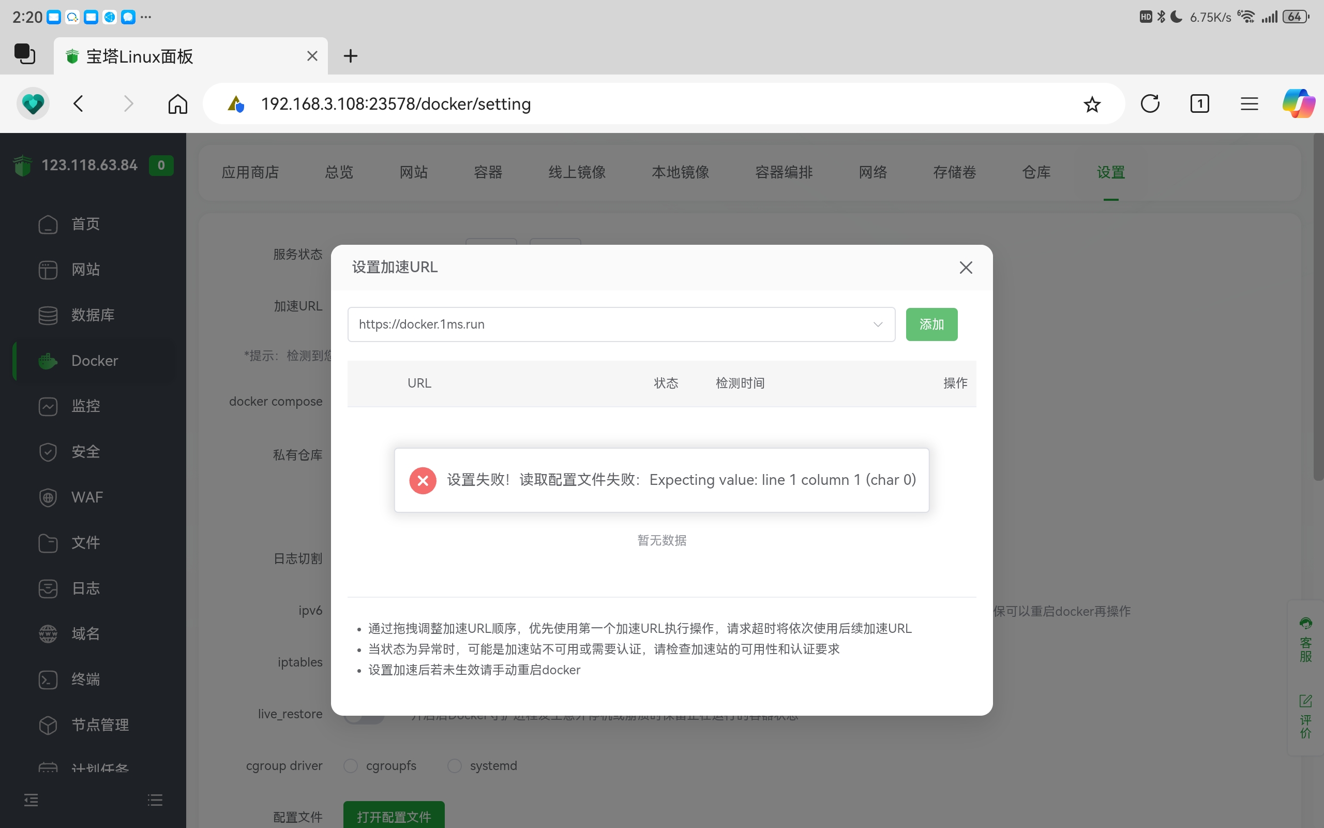Open the 终端 terminal sidebar item

click(x=86, y=679)
